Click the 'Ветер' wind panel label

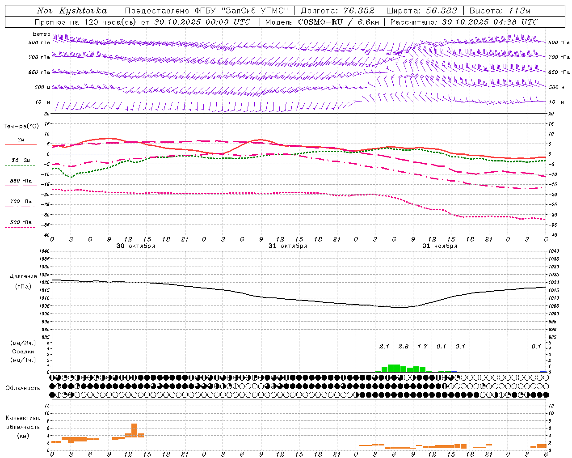coord(41,34)
